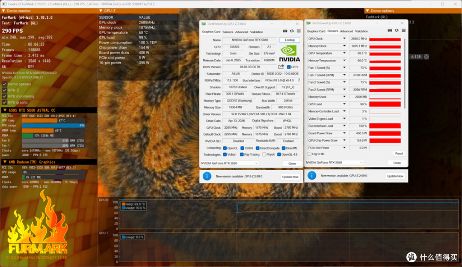Click the Reset button in Sensors window
The height and width of the screenshot is (267, 462).
pyautogui.click(x=399, y=154)
